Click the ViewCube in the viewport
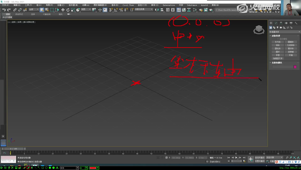Viewport: 301px width, 170px height. click(x=259, y=30)
